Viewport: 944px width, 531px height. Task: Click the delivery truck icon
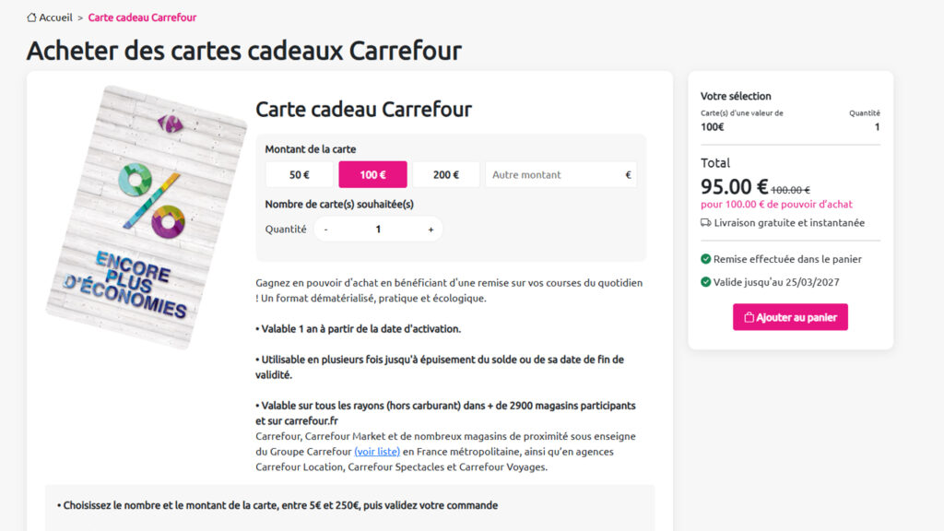(706, 222)
